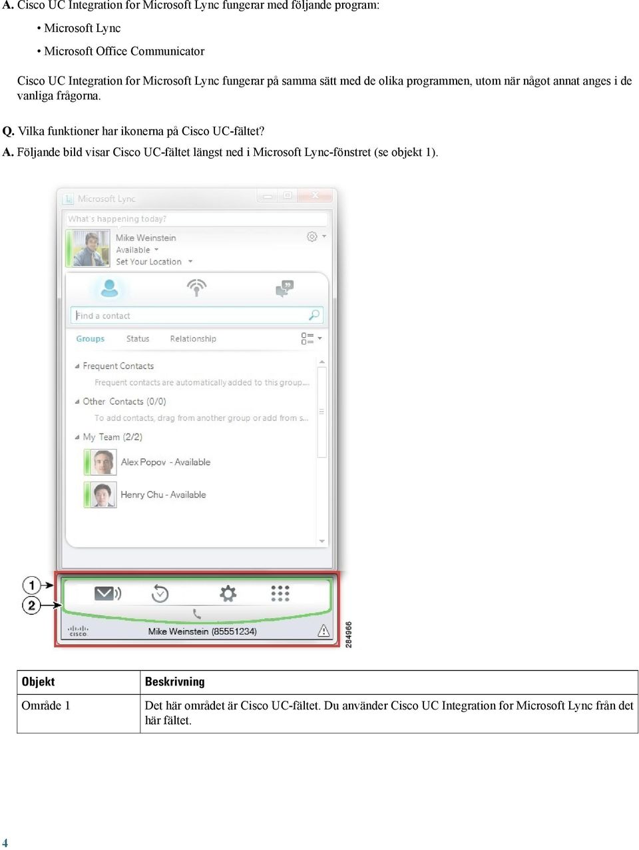Screen dimensions: 639x850
Task: Click the Cisco logo in the status bar
Action: click(78, 631)
